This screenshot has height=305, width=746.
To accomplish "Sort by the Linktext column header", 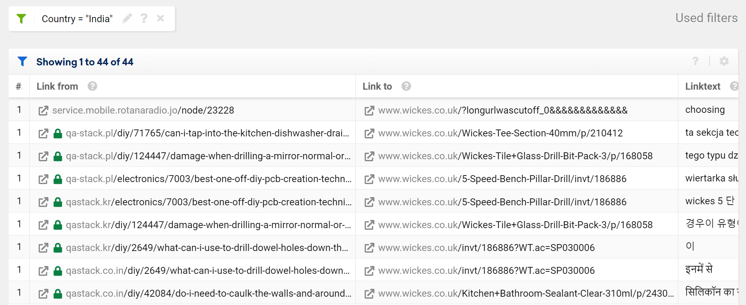I will [703, 86].
